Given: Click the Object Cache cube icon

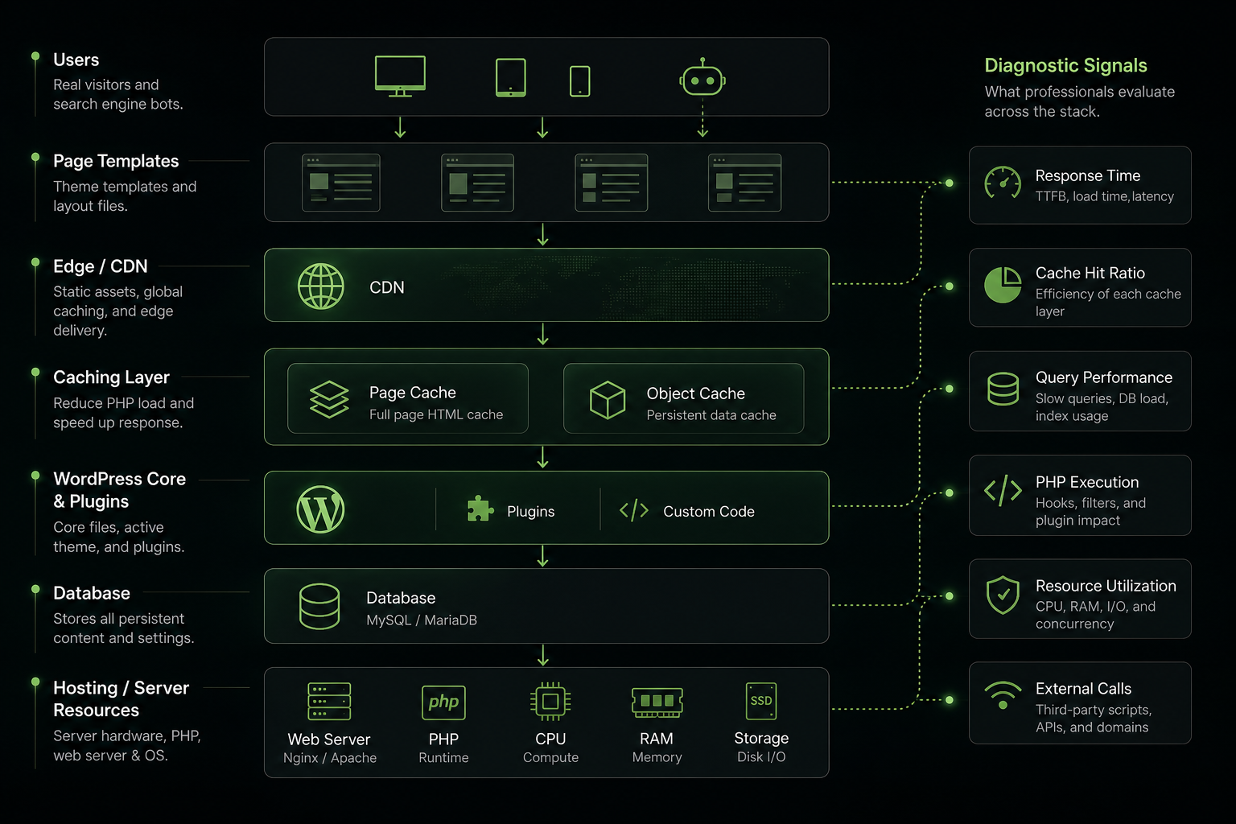Looking at the screenshot, I should [608, 400].
